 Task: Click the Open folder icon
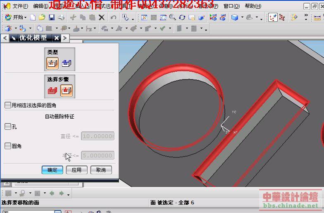pos(42,18)
